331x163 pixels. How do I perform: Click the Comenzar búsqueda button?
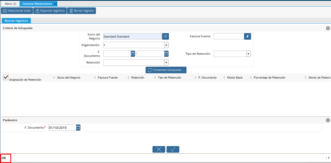pos(166,70)
